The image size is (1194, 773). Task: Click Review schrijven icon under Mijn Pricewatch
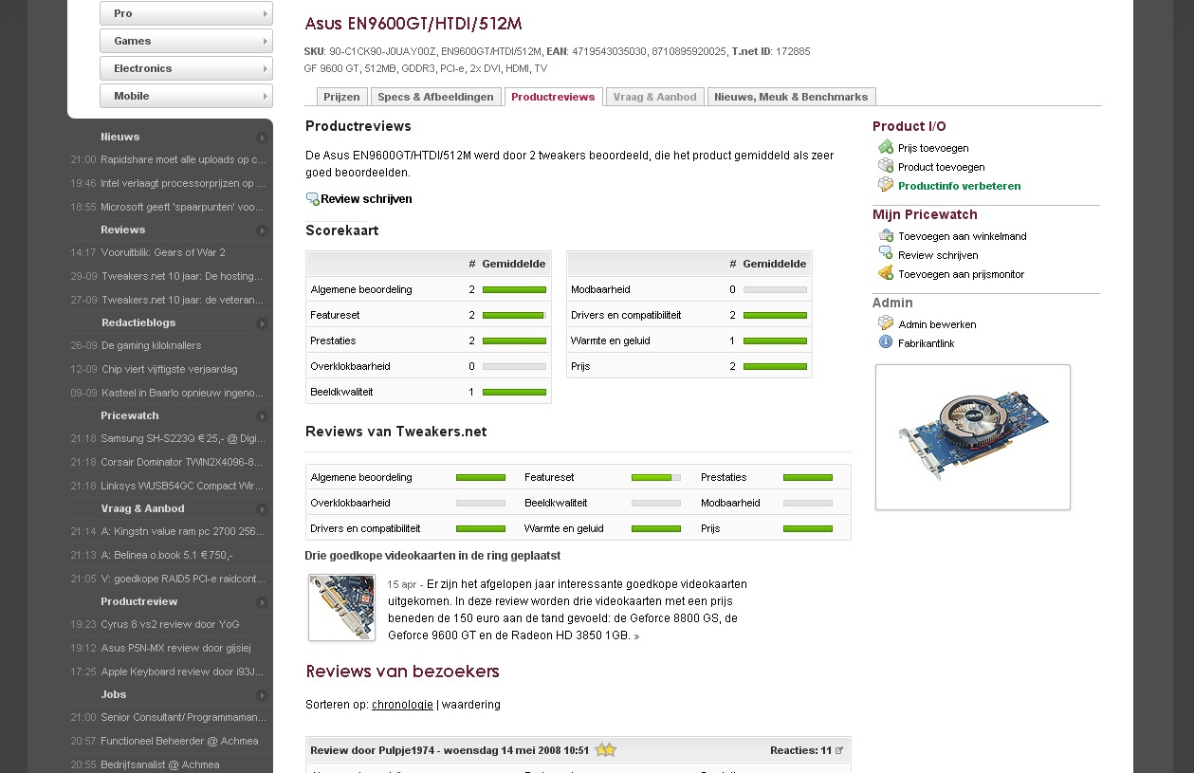(x=886, y=254)
